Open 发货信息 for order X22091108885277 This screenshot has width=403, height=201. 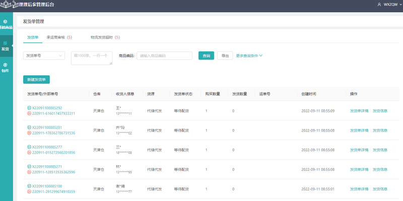pos(380,150)
